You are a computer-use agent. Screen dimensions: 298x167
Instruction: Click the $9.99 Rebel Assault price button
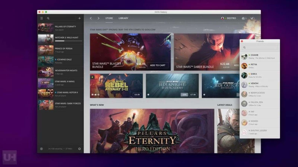point(137,95)
